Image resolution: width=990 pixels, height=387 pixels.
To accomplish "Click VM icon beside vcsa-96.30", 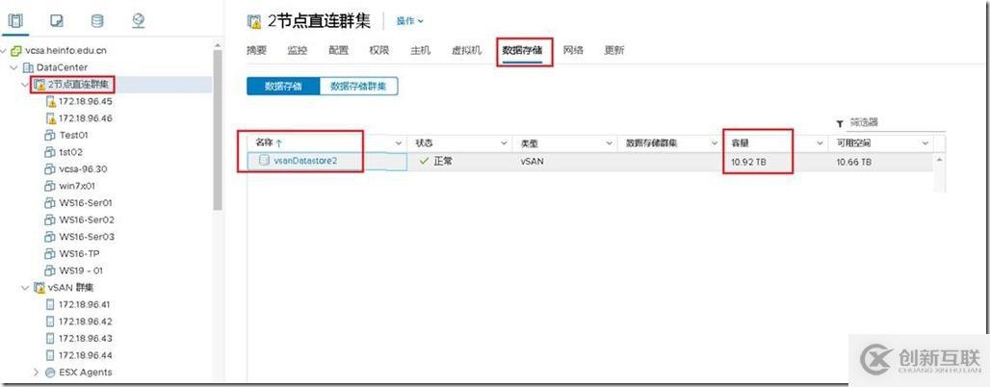I will [x=51, y=169].
